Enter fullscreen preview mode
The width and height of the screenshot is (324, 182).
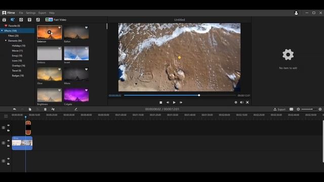[248, 102]
